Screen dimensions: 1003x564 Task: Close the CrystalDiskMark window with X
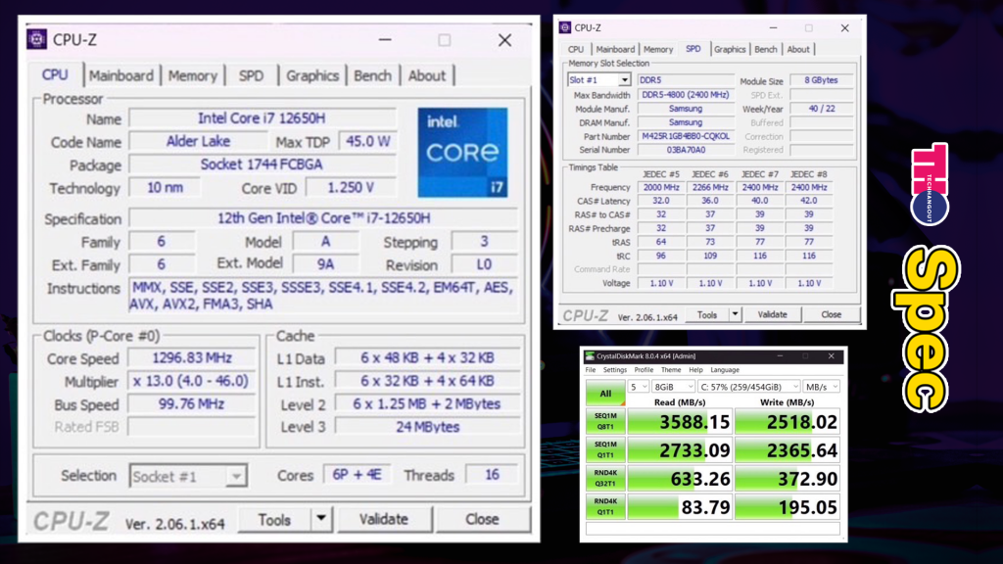(831, 356)
